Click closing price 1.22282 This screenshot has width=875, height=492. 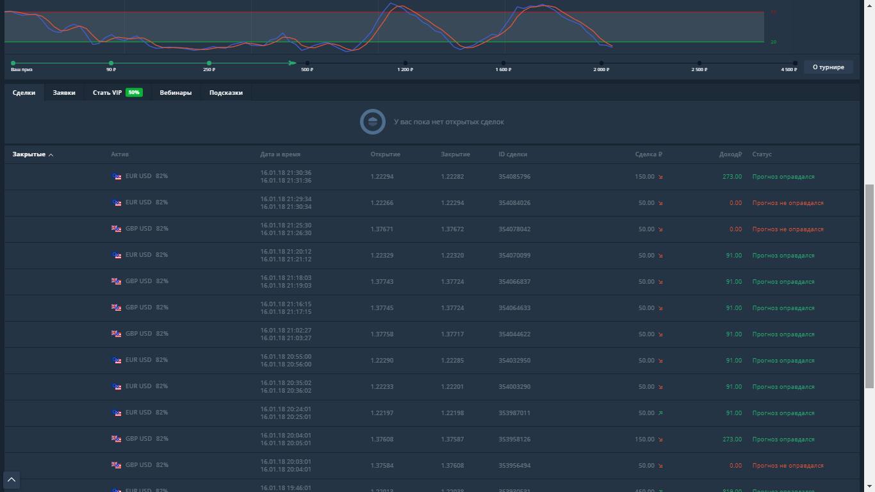[x=452, y=177]
